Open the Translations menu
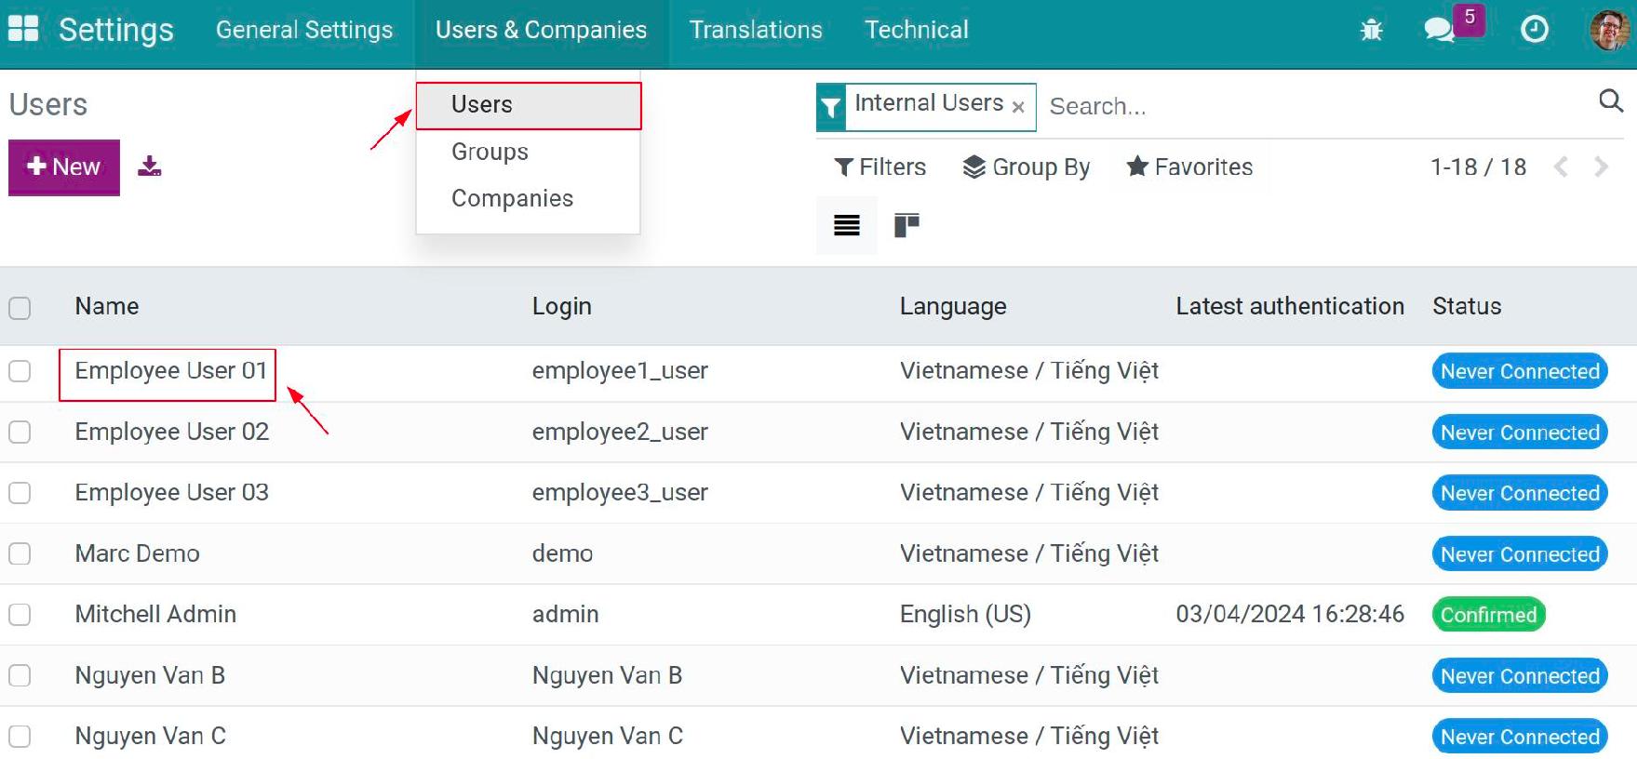 pos(756,30)
